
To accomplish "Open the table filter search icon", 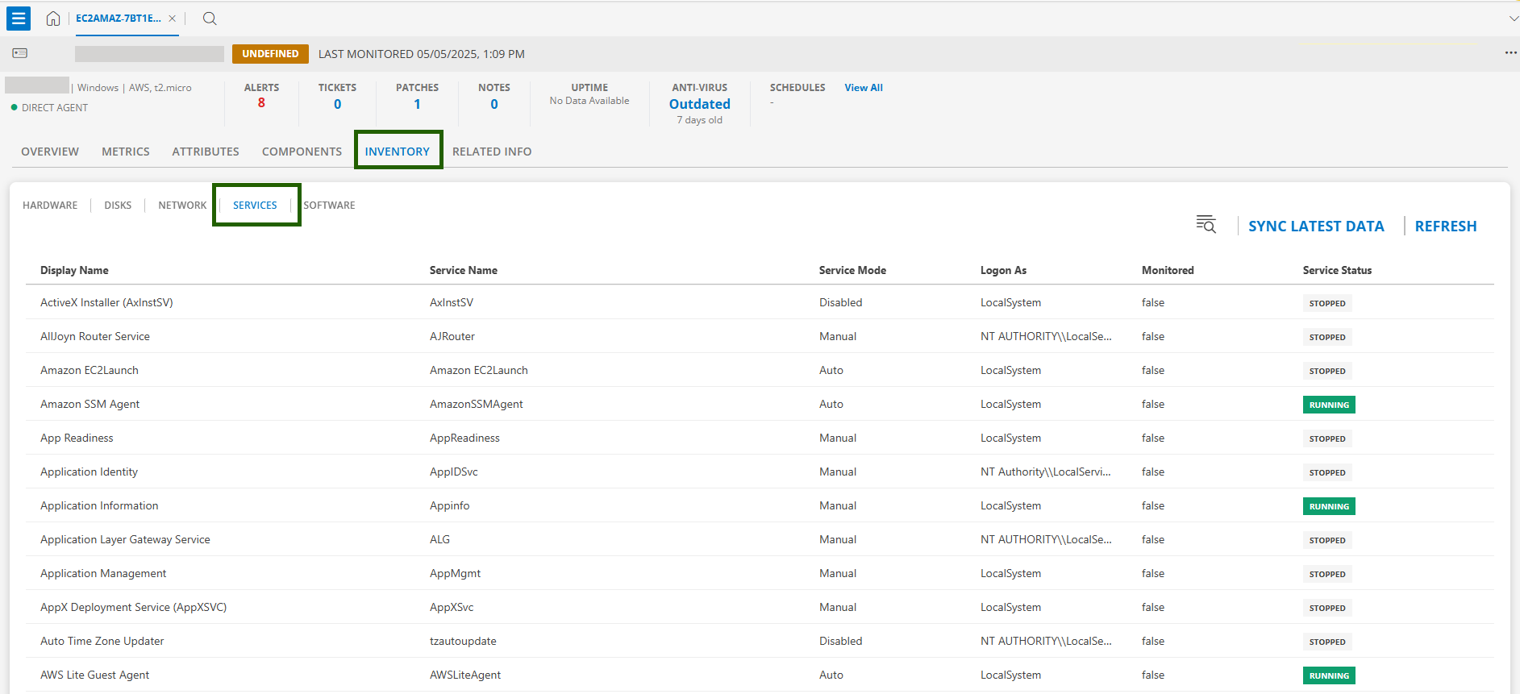I will [1206, 225].
